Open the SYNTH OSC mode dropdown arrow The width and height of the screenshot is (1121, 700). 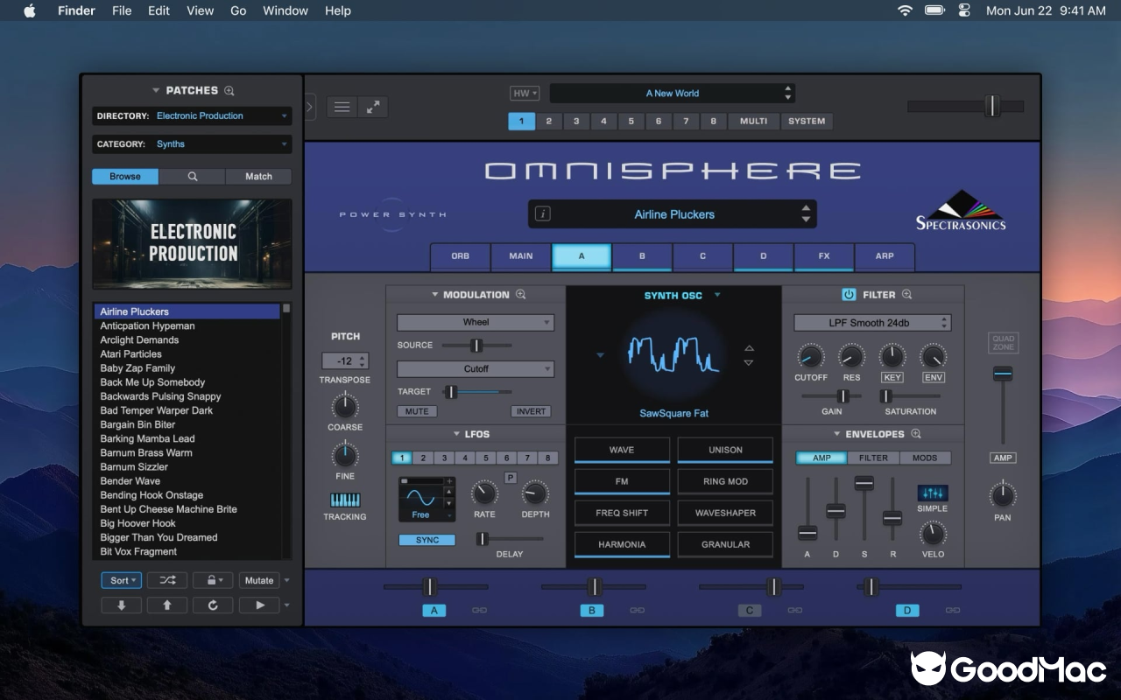(x=717, y=295)
